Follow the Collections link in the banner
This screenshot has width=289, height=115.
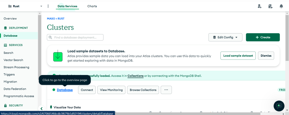click(x=135, y=76)
